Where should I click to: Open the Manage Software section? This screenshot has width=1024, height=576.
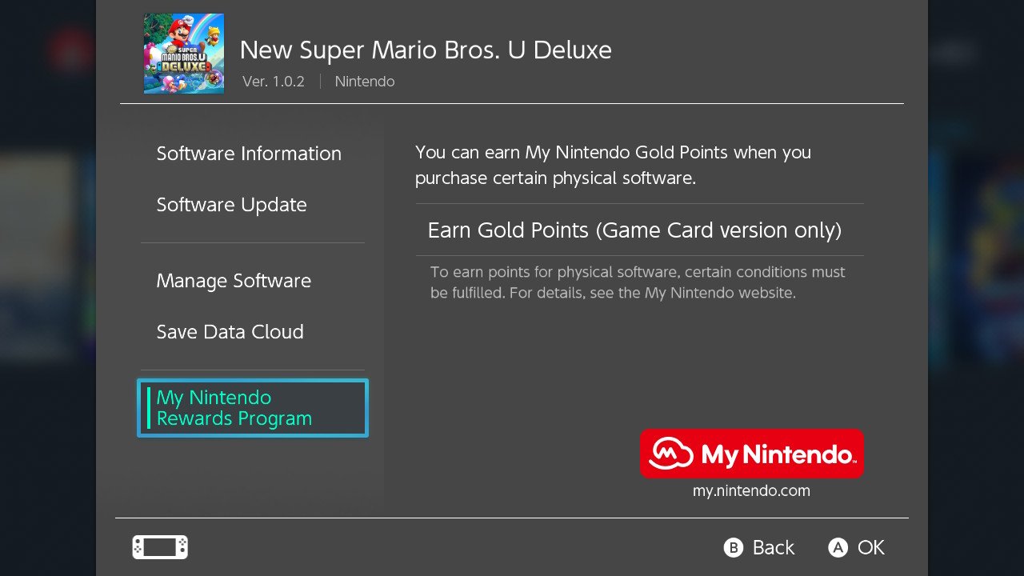(x=234, y=281)
